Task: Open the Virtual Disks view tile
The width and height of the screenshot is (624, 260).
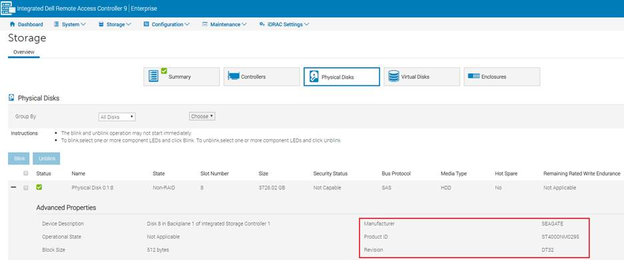Action: [x=421, y=77]
